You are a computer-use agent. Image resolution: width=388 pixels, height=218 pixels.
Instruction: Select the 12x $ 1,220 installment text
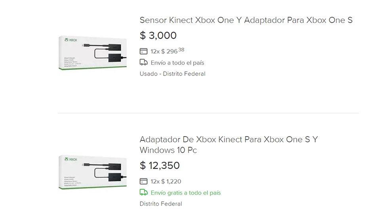click(166, 182)
